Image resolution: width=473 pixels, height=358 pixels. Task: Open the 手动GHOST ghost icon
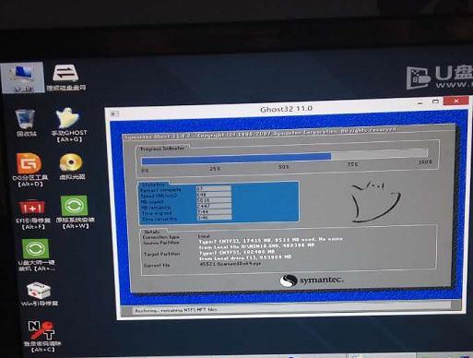[x=68, y=125]
